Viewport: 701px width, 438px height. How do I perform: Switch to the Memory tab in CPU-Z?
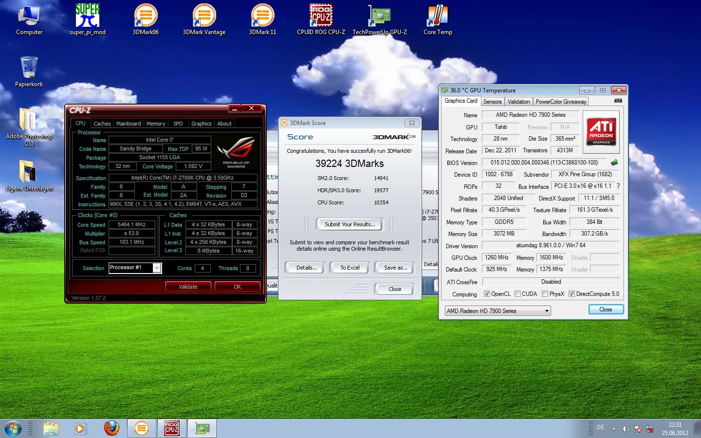pos(156,124)
